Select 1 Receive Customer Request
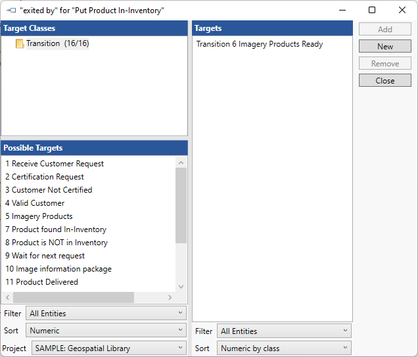This screenshot has width=418, height=357. 55,164
